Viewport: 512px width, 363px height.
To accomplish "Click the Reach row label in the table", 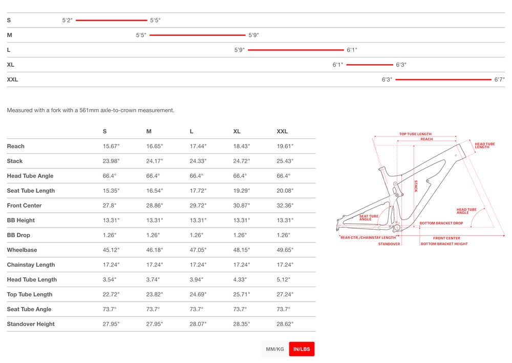I will click(x=16, y=146).
